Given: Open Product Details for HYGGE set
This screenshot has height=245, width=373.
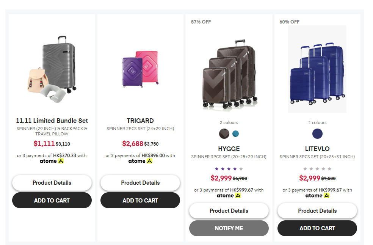Looking at the screenshot, I should 229,211.
